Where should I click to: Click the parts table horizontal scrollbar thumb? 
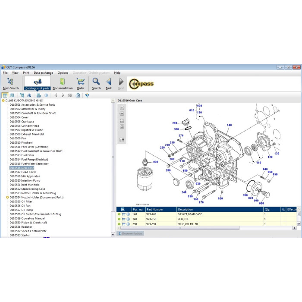coord(180,228)
